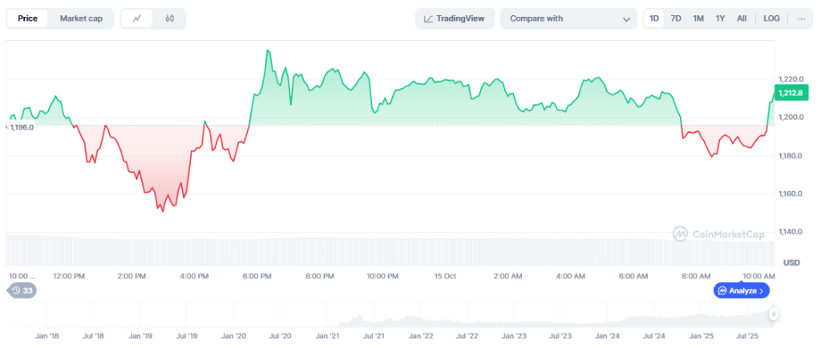Image resolution: width=821 pixels, height=348 pixels.
Task: Switch to line chart view icon
Action: coord(137,18)
